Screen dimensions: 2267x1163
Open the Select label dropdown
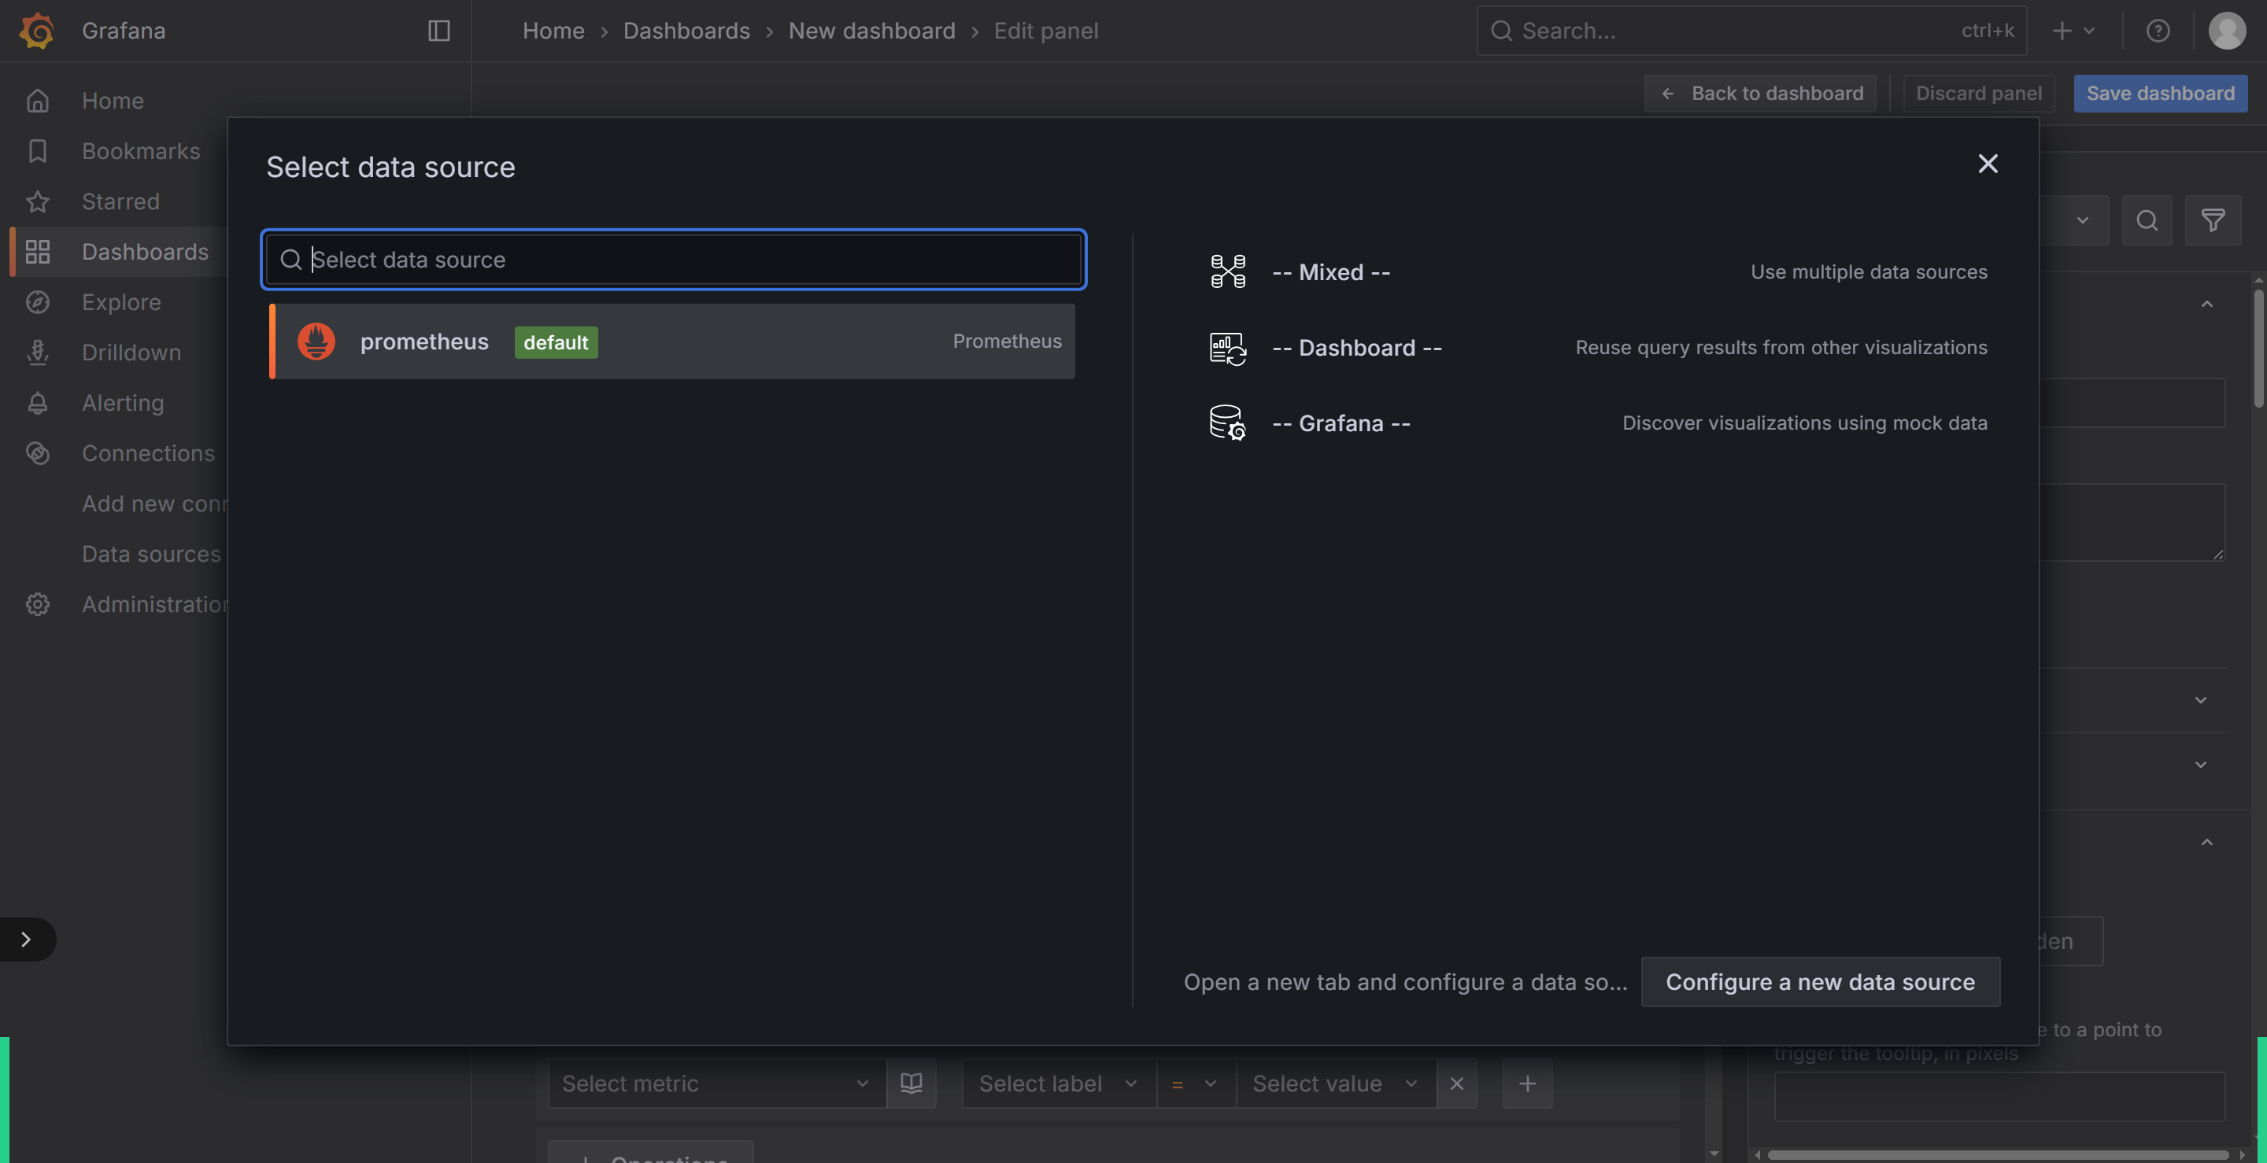[x=1059, y=1084]
